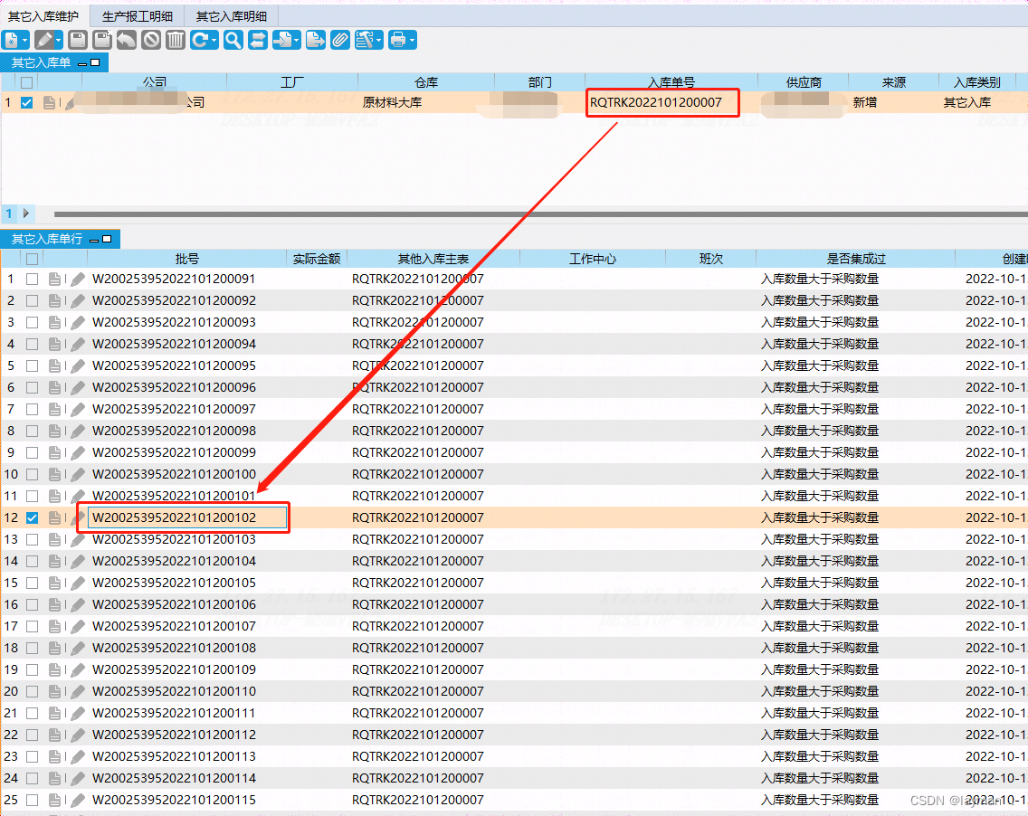Viewport: 1028px width, 816px height.
Task: Click the 其他入库主表 column header
Action: tap(433, 259)
